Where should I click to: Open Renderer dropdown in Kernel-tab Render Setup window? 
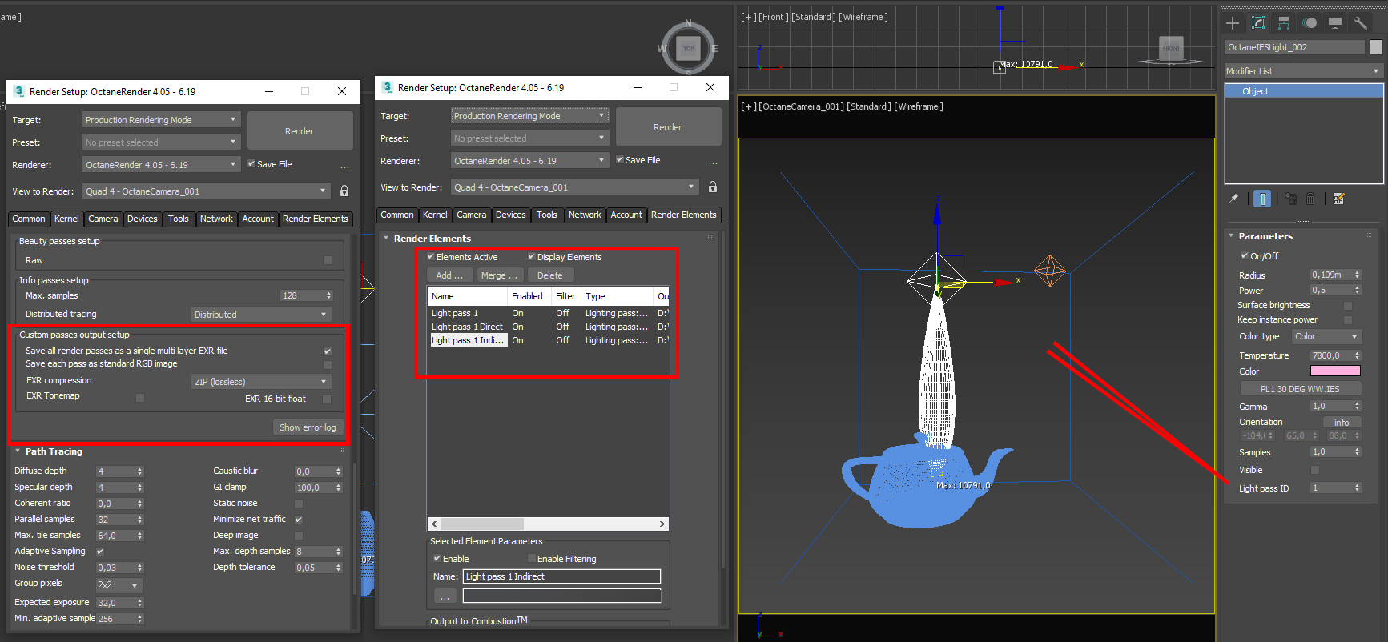[x=161, y=165]
